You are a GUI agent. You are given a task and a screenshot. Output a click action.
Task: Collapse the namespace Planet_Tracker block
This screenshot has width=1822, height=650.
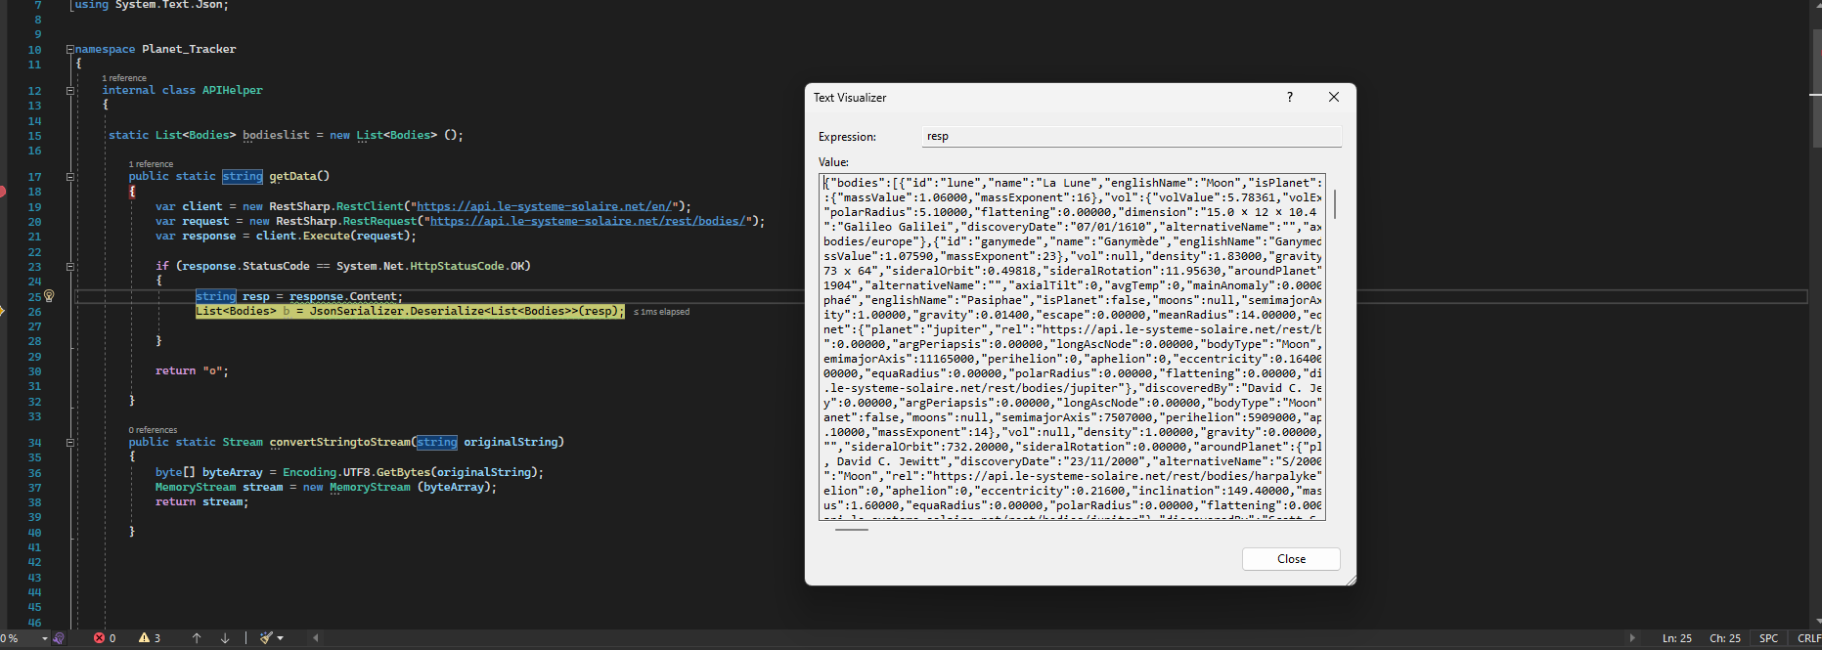[x=70, y=49]
